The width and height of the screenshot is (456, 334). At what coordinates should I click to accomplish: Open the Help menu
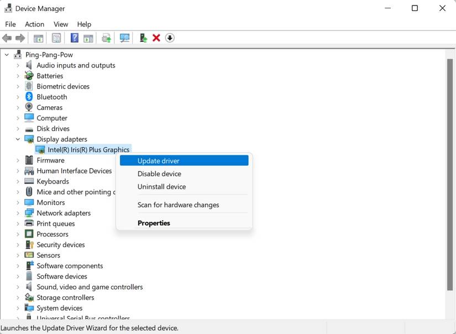pos(84,24)
